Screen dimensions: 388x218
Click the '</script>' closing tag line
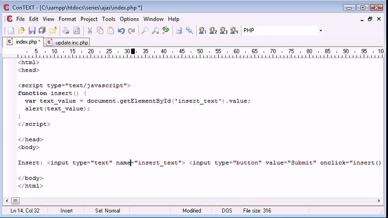click(34, 124)
